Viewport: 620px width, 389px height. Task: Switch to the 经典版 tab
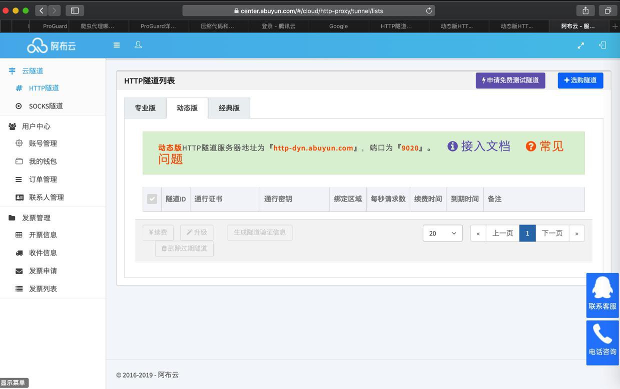229,108
